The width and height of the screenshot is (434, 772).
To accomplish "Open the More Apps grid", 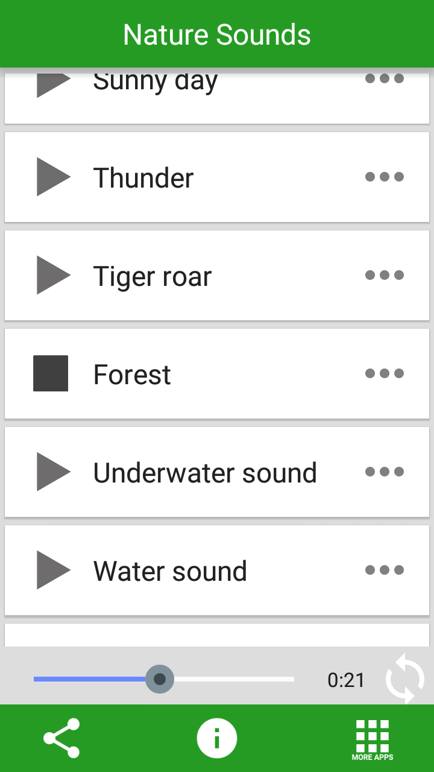I will 372,738.
